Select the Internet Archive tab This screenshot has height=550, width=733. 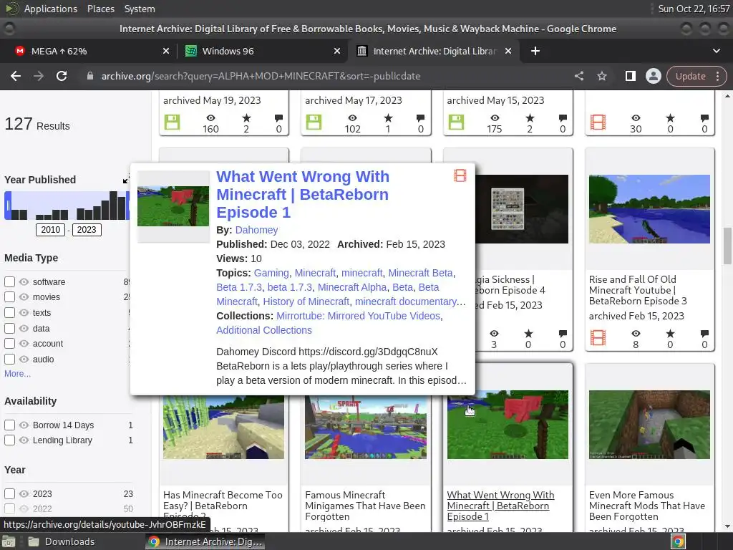(x=434, y=51)
